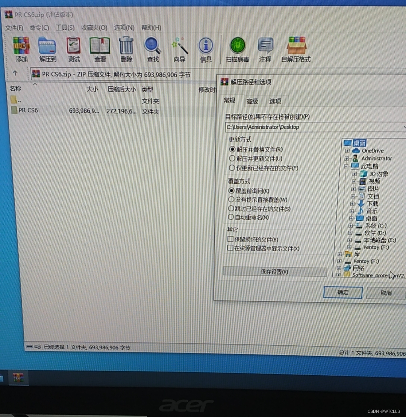Open the 选项(N) menu
This screenshot has height=417, width=406.
click(124, 28)
